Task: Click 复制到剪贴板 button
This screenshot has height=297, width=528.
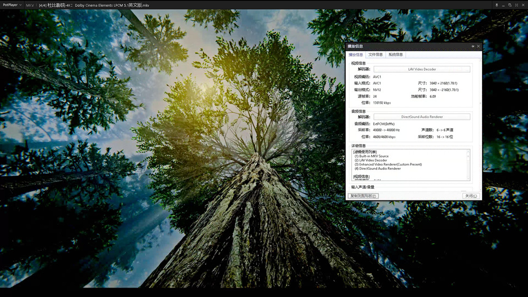Action: point(363,196)
